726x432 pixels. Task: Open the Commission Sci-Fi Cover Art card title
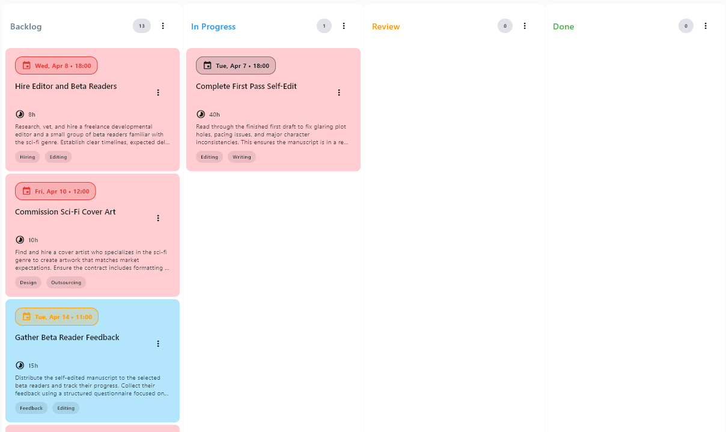tap(66, 212)
